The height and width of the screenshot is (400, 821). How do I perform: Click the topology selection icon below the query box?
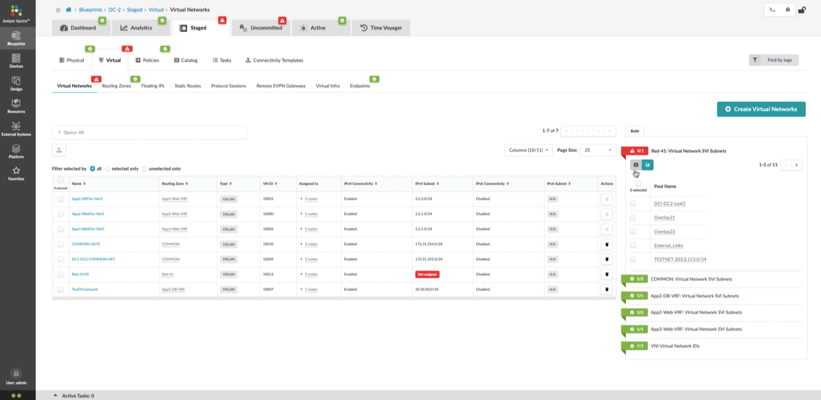point(59,150)
